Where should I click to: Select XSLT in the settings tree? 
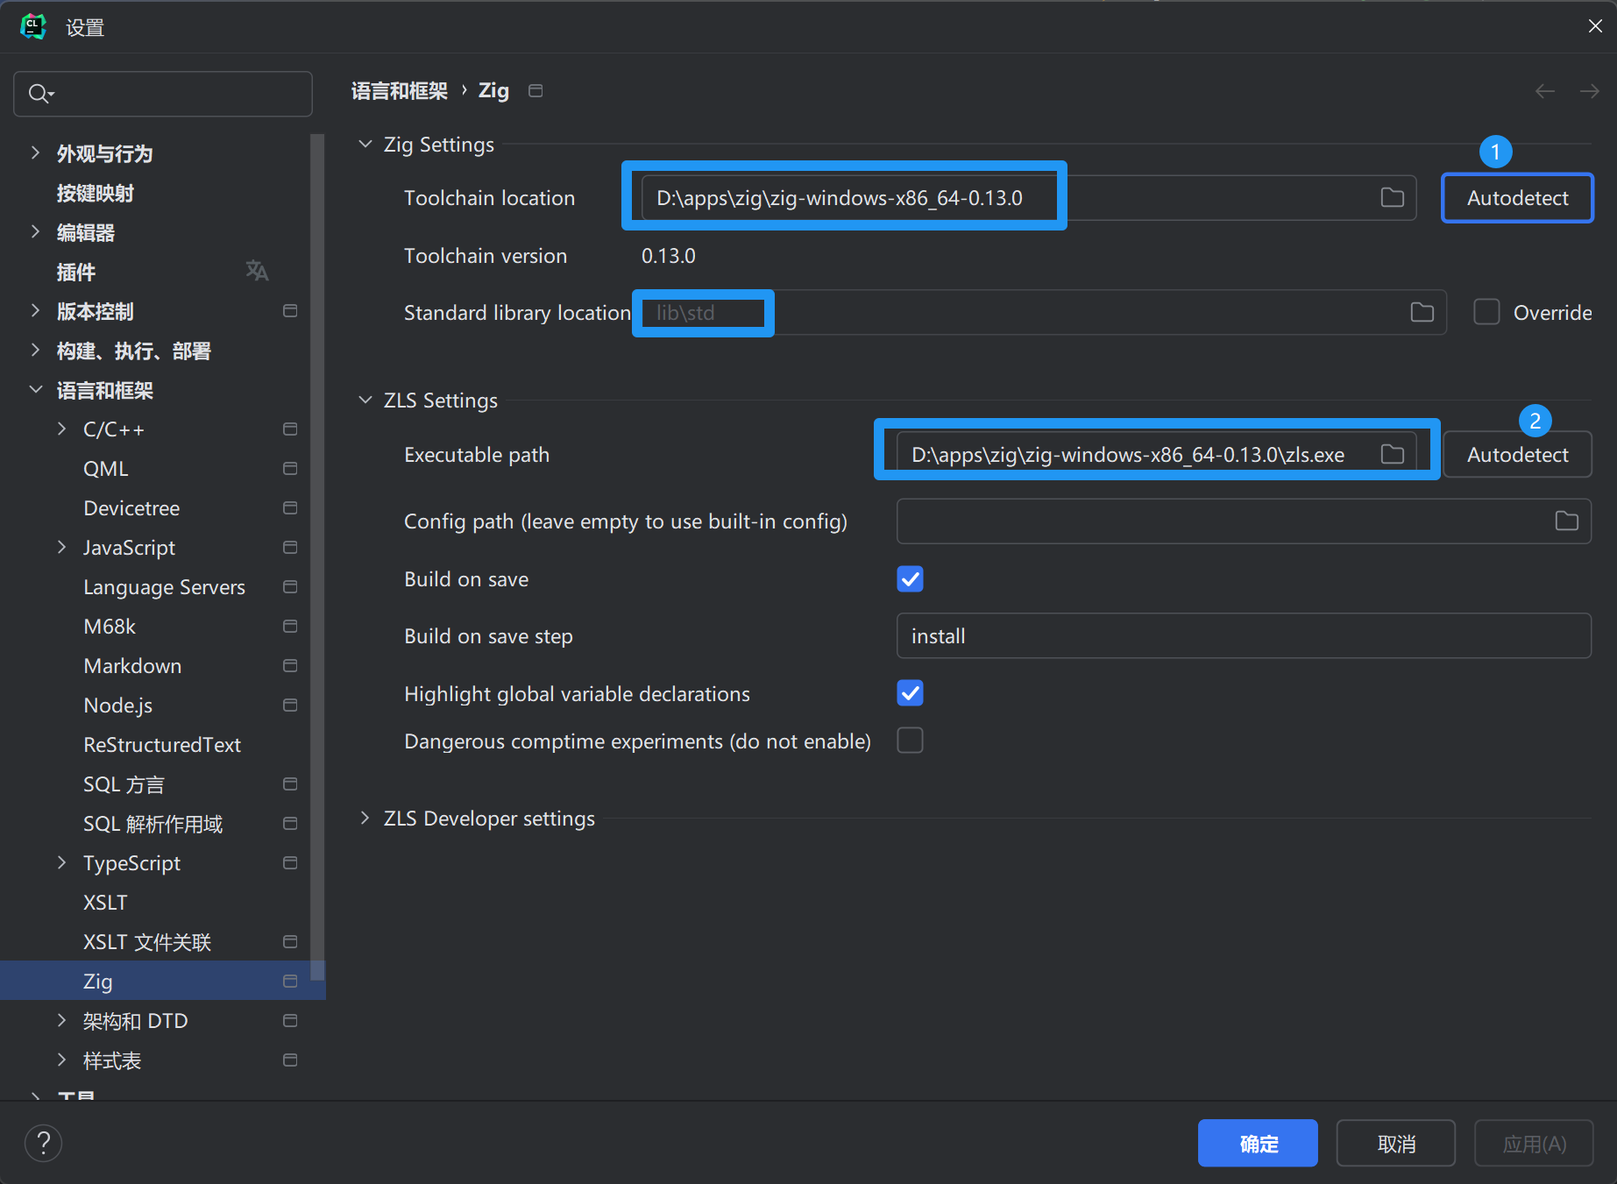coord(105,903)
